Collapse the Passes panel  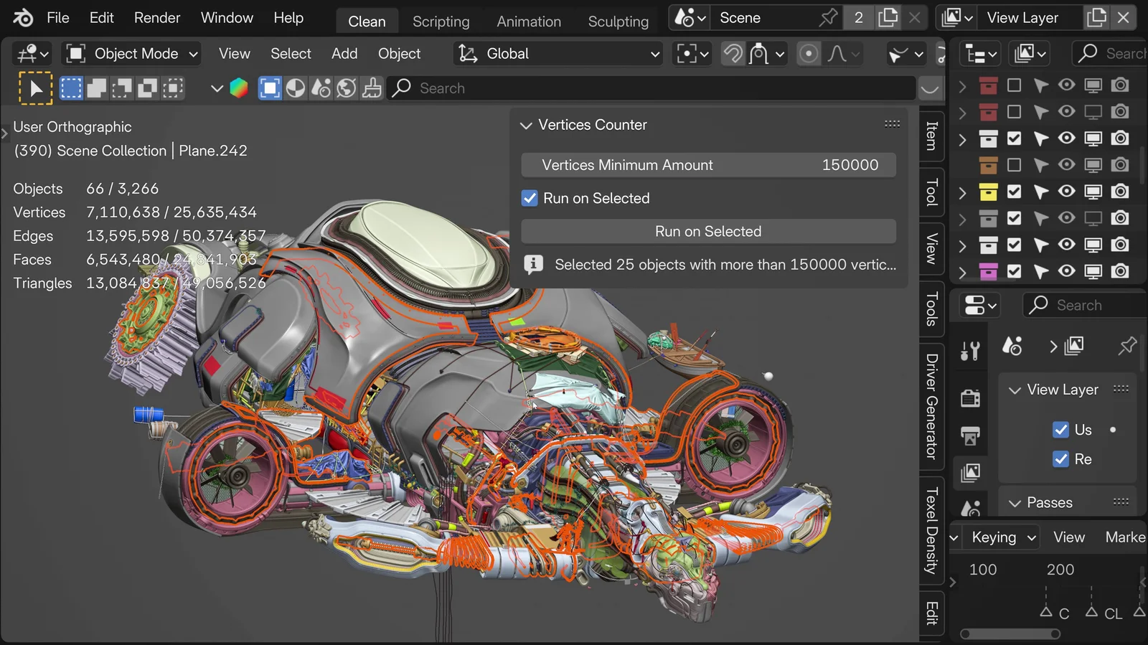tap(1015, 504)
